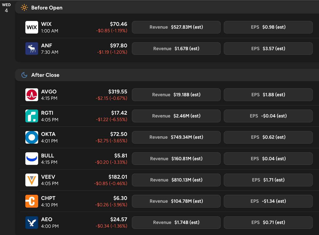Open WIX revenue estimate $527.83M
319x235 pixels.
176,27
